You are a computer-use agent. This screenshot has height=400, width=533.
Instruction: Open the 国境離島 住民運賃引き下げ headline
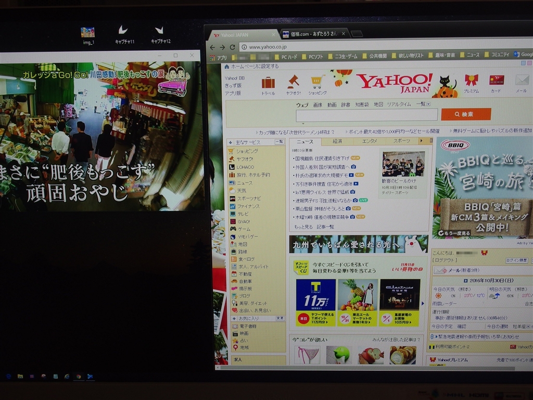(322, 158)
